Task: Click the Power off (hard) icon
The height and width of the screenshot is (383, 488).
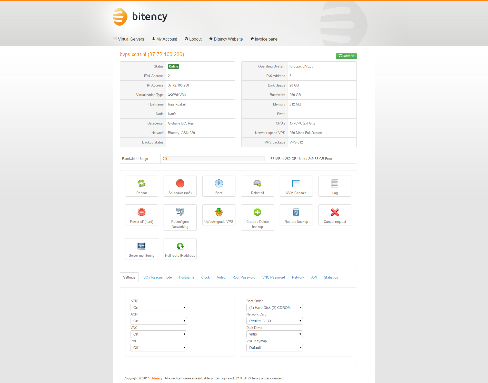Action: click(x=142, y=212)
